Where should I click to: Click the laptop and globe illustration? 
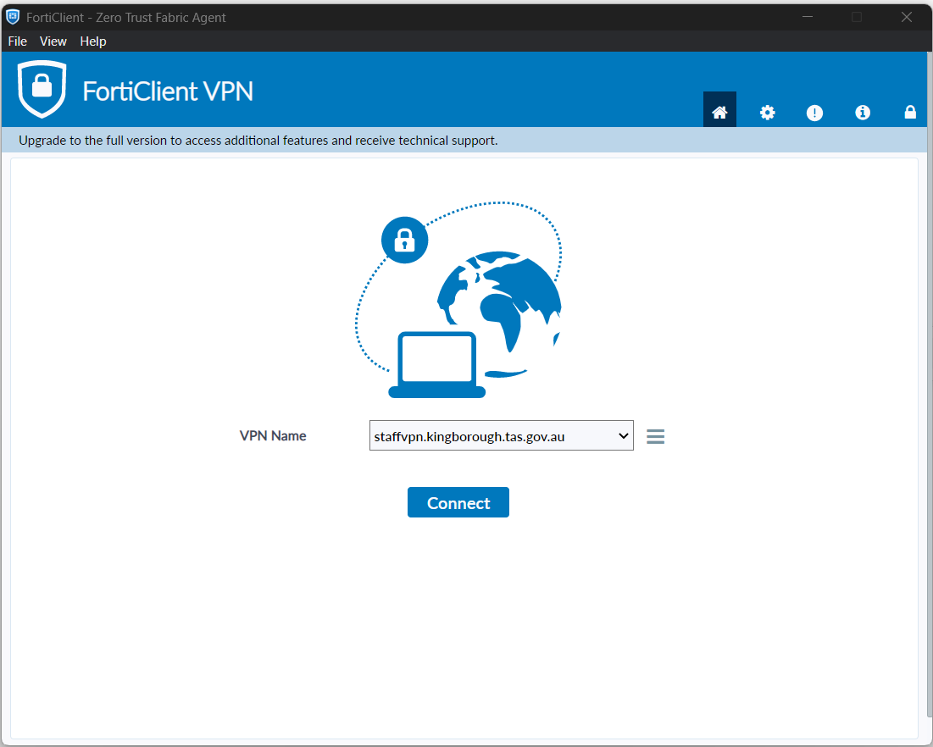458,300
